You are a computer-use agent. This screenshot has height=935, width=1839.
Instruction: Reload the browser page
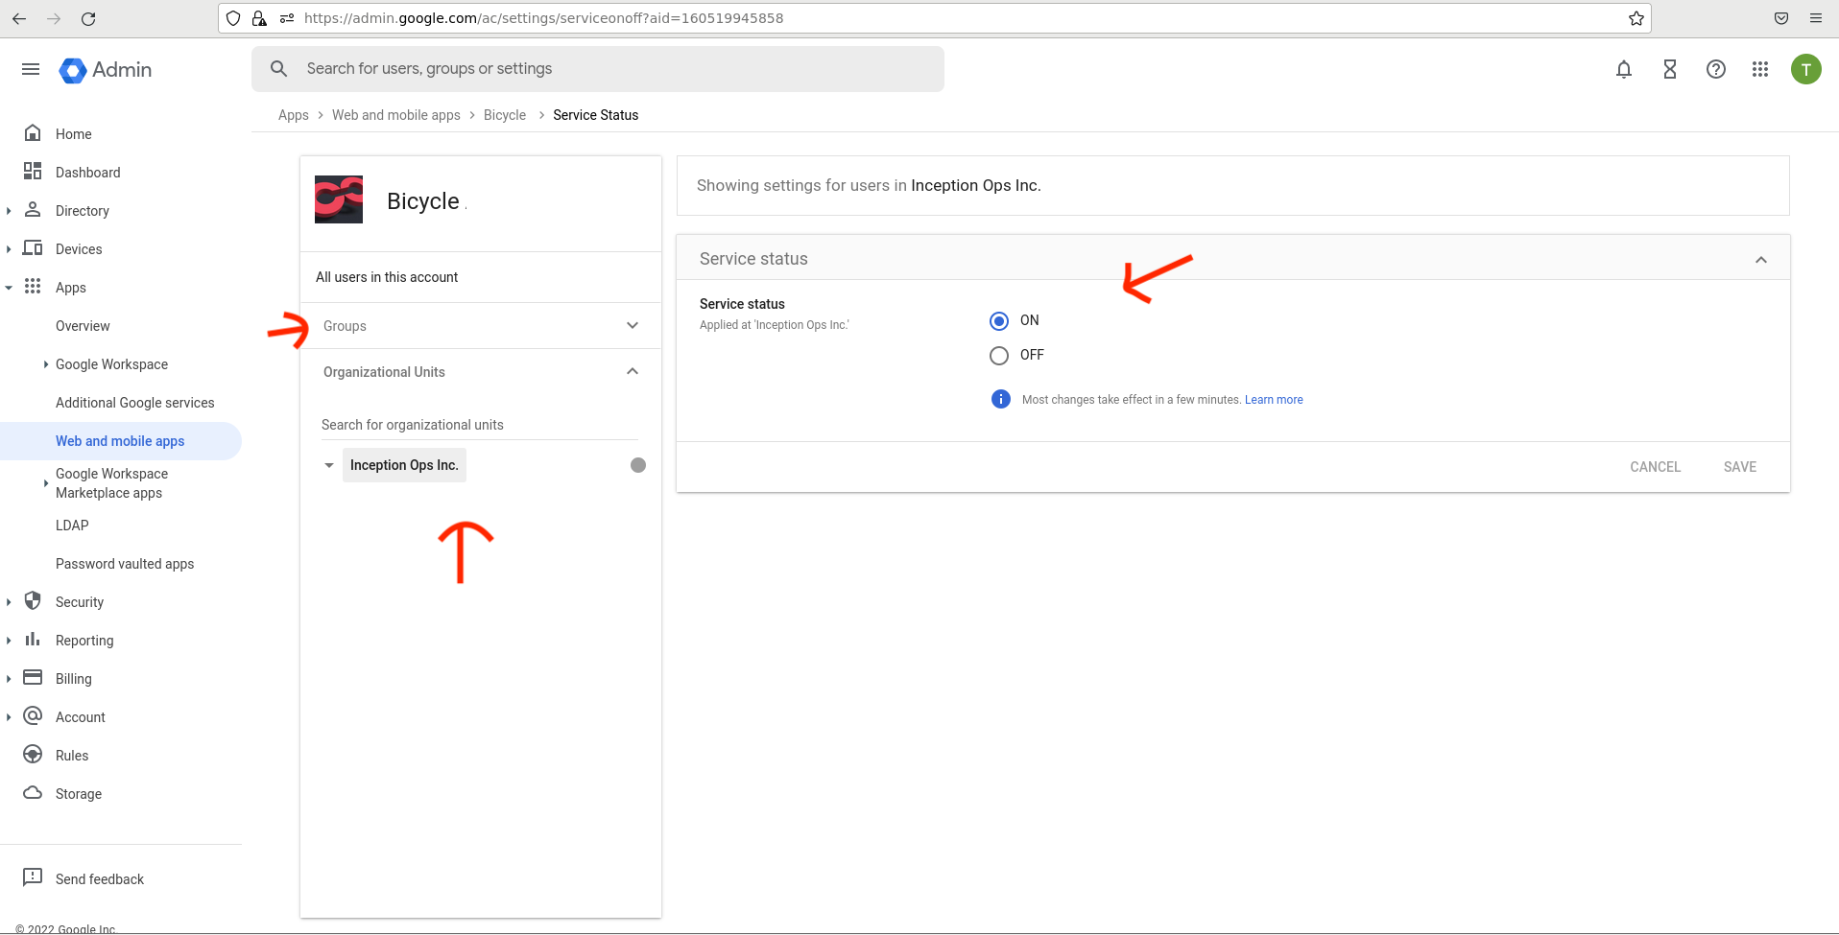[x=88, y=18]
